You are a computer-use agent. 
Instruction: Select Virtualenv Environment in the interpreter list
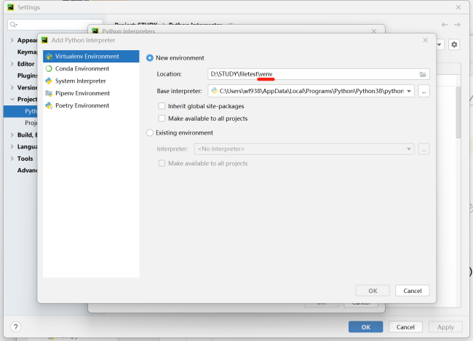(x=91, y=57)
